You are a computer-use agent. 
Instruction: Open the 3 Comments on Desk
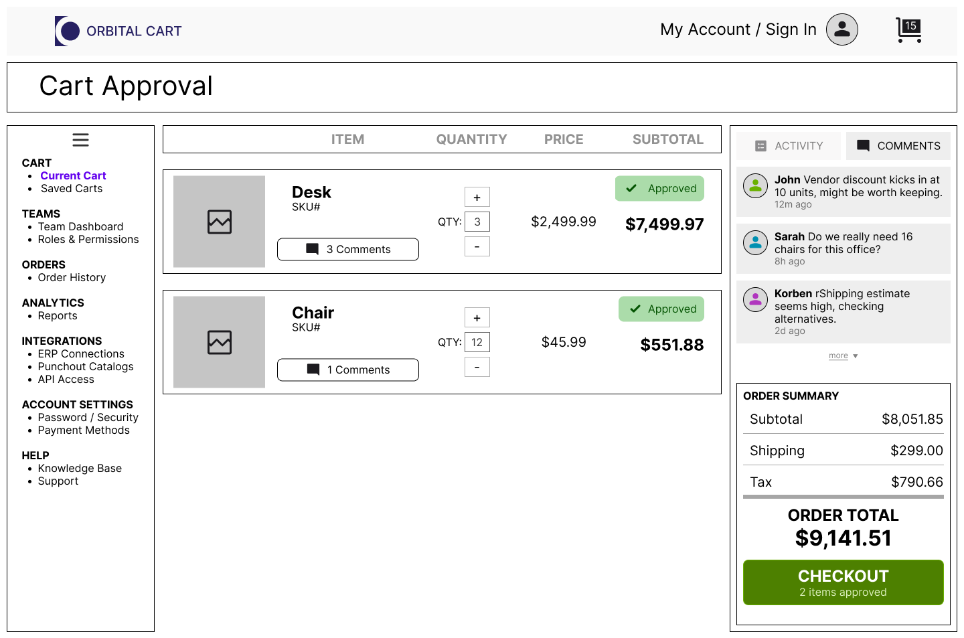348,249
